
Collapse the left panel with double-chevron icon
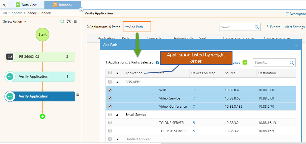(x=4, y=5)
